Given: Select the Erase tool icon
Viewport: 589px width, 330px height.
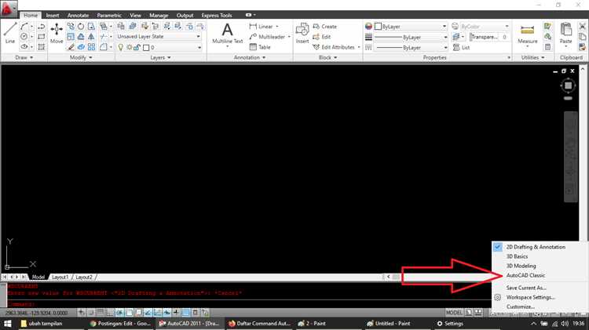Looking at the screenshot, I should point(71,47).
